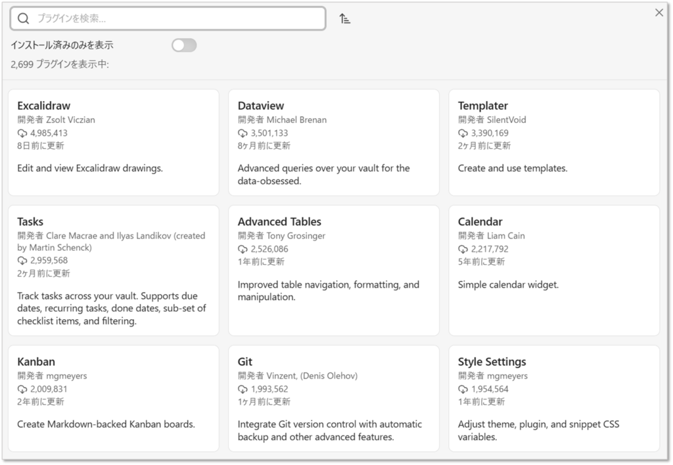Open the Advanced Tables plugin title
673x465 pixels.
coord(279,222)
